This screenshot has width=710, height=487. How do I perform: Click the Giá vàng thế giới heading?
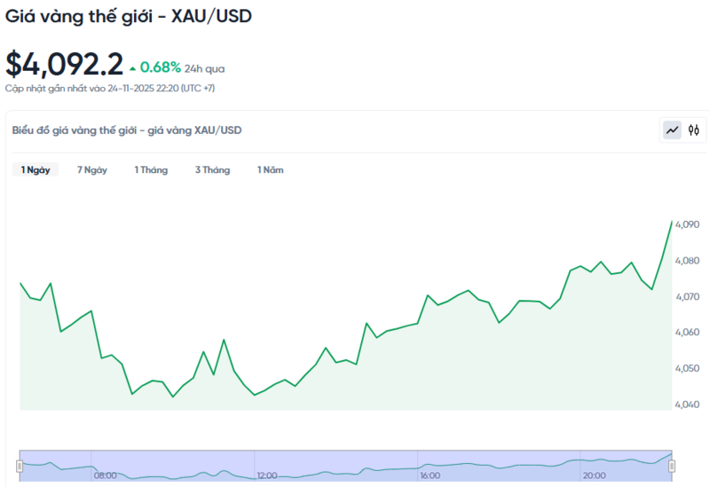tap(128, 17)
